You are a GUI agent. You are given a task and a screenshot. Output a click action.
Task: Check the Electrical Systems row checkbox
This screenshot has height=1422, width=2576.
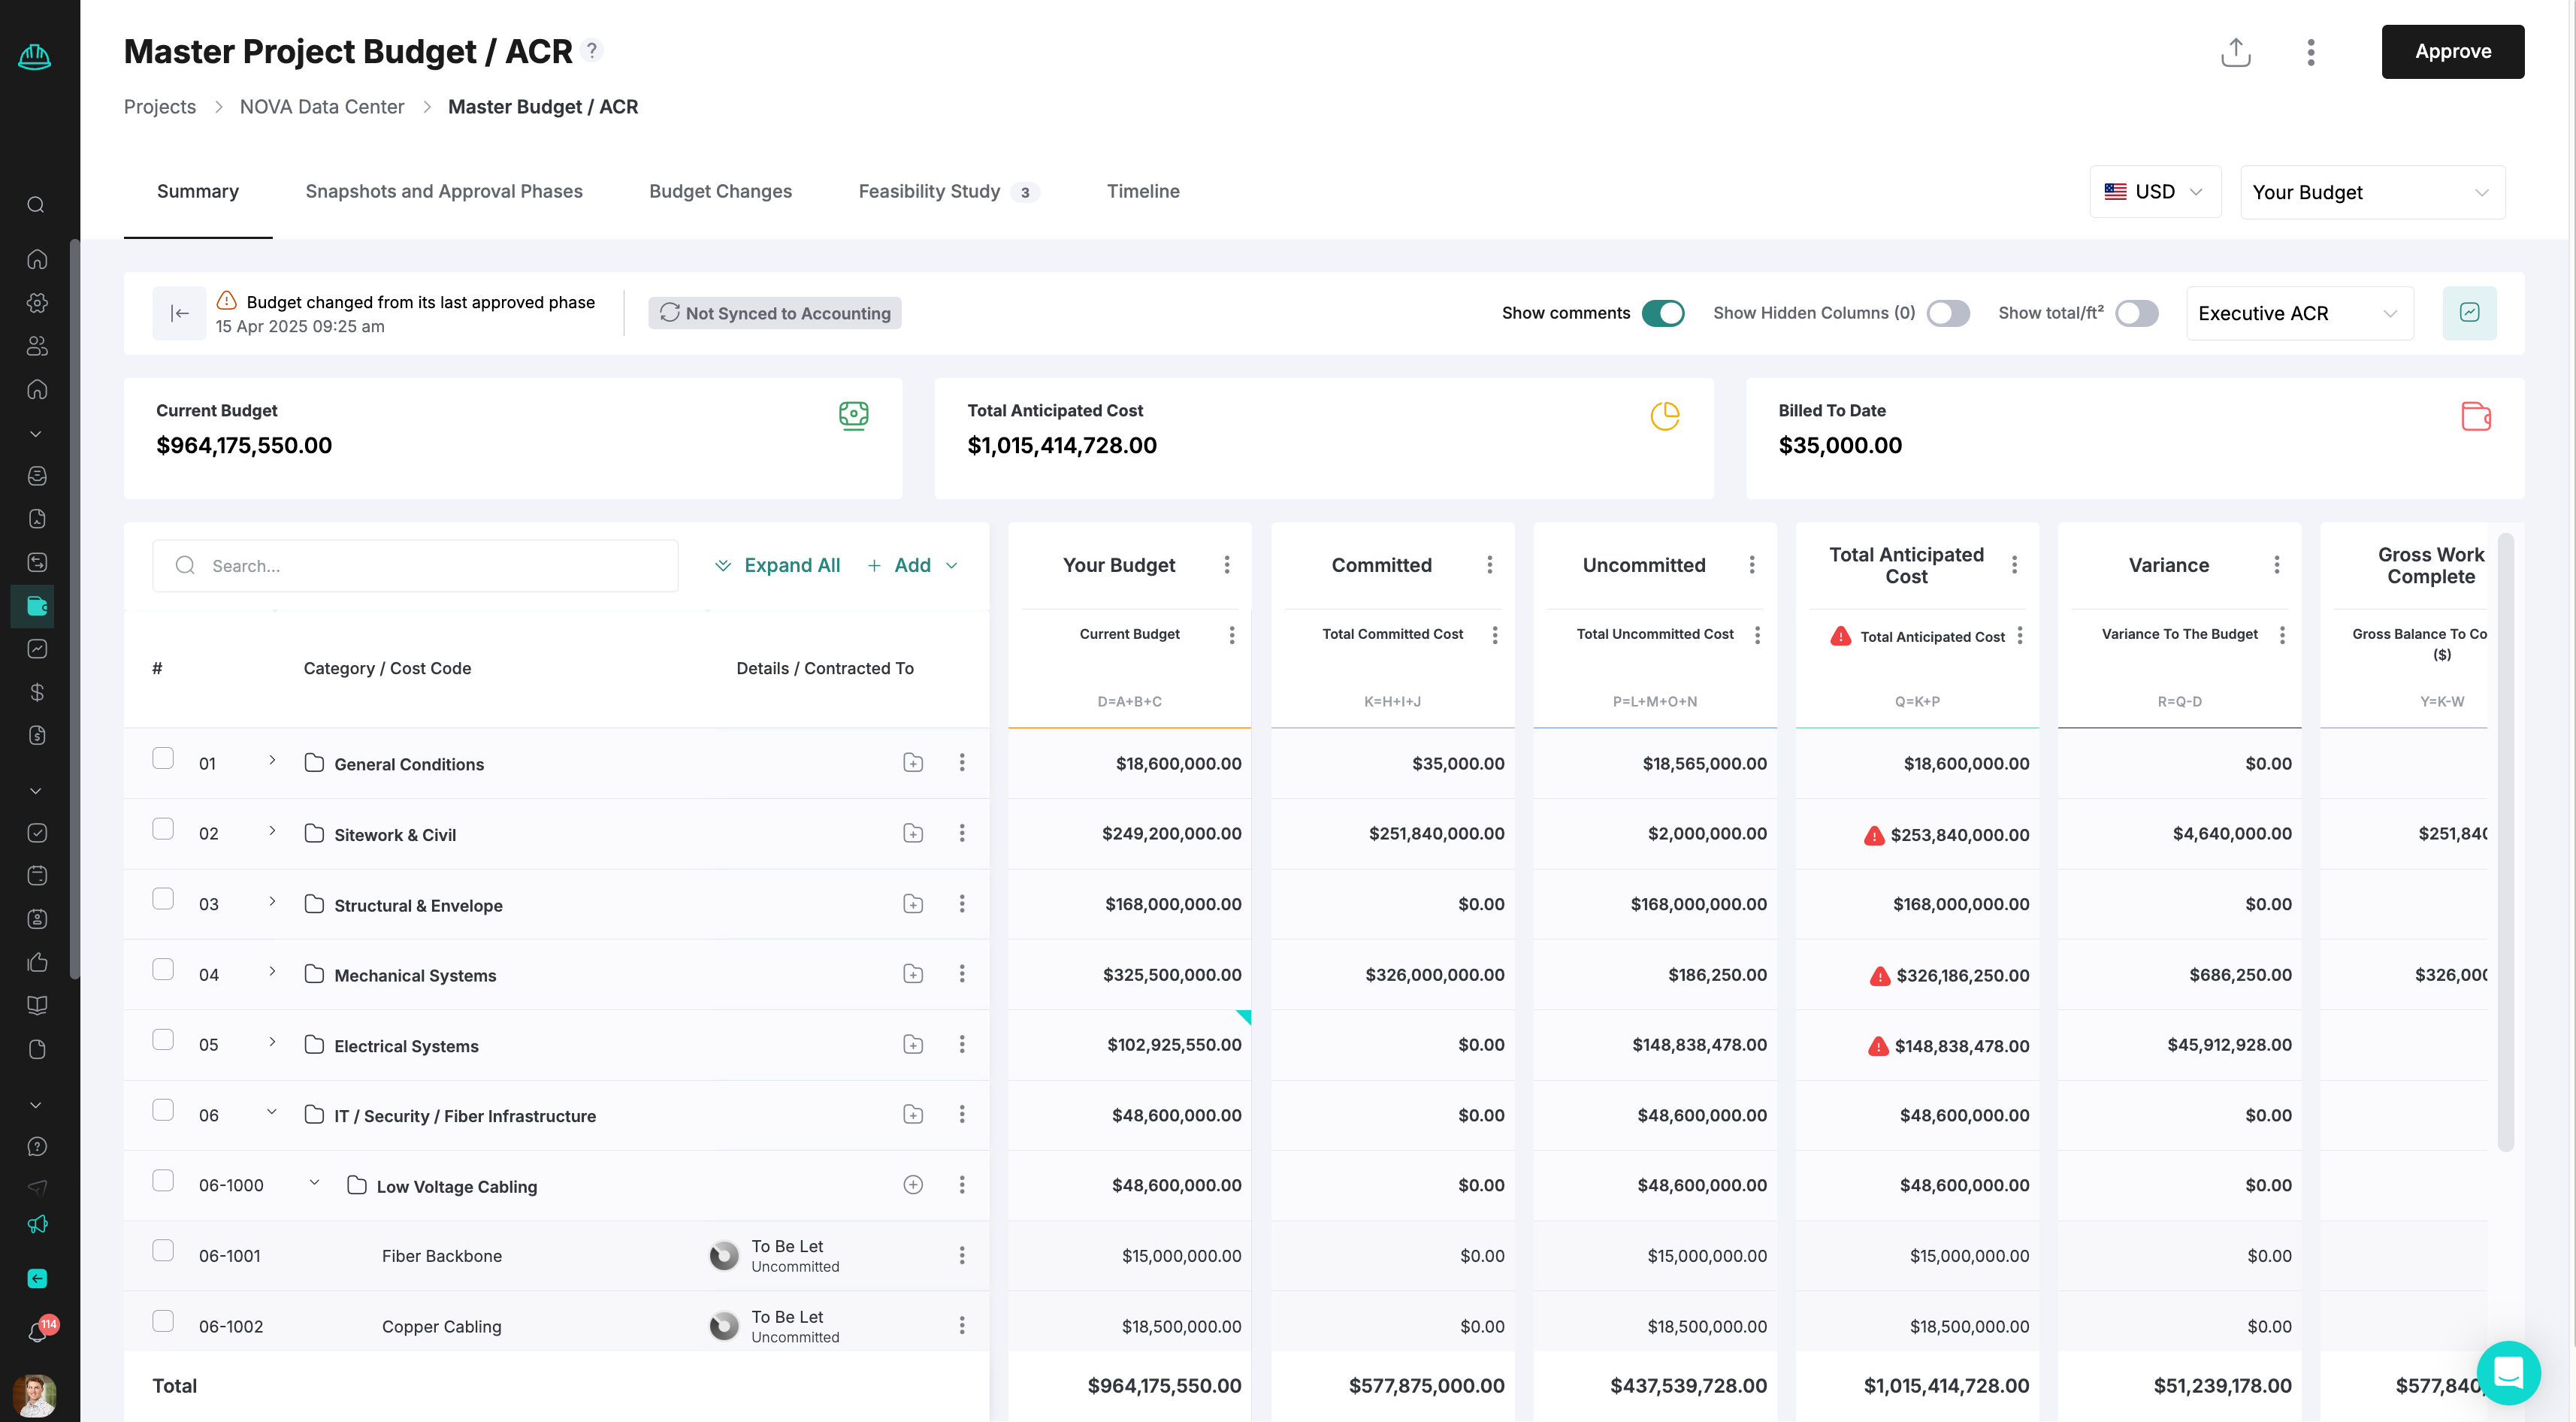(x=163, y=1040)
